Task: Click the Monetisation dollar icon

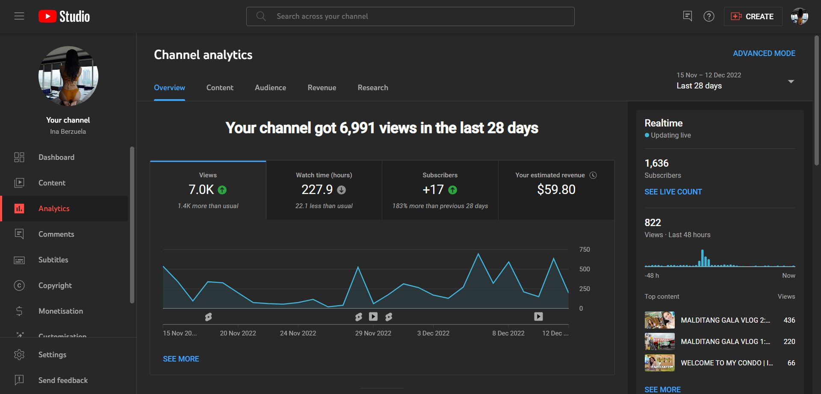Action: pos(19,311)
